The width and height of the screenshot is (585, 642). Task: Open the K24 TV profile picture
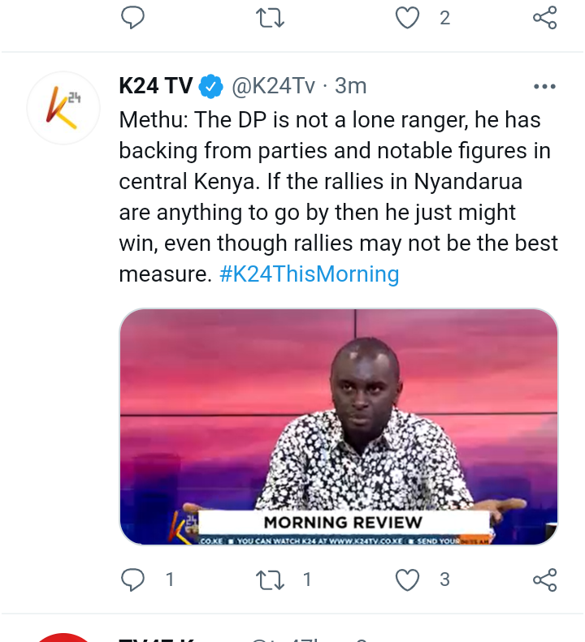tap(63, 108)
